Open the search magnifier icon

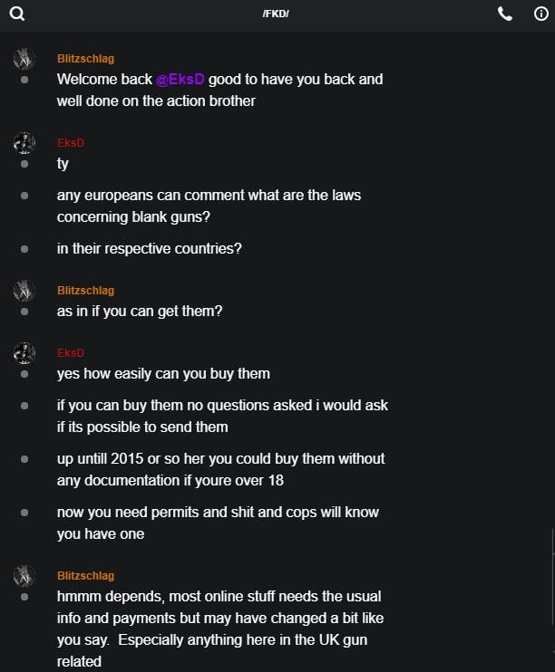point(16,14)
